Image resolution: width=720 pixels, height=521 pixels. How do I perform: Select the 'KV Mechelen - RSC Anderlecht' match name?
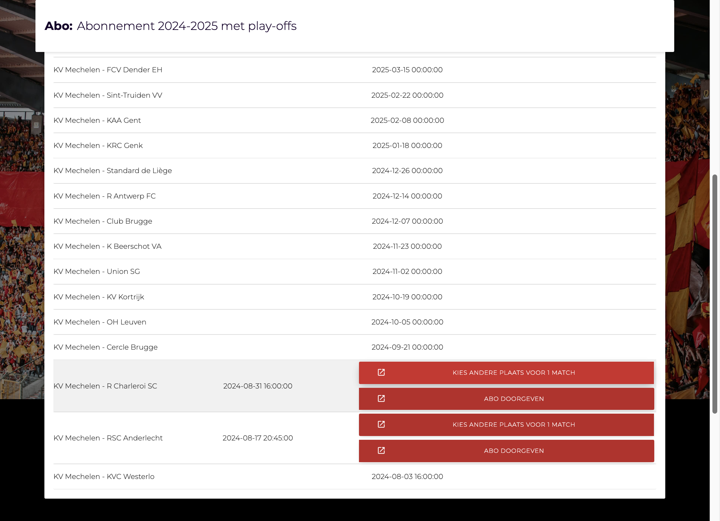(108, 438)
